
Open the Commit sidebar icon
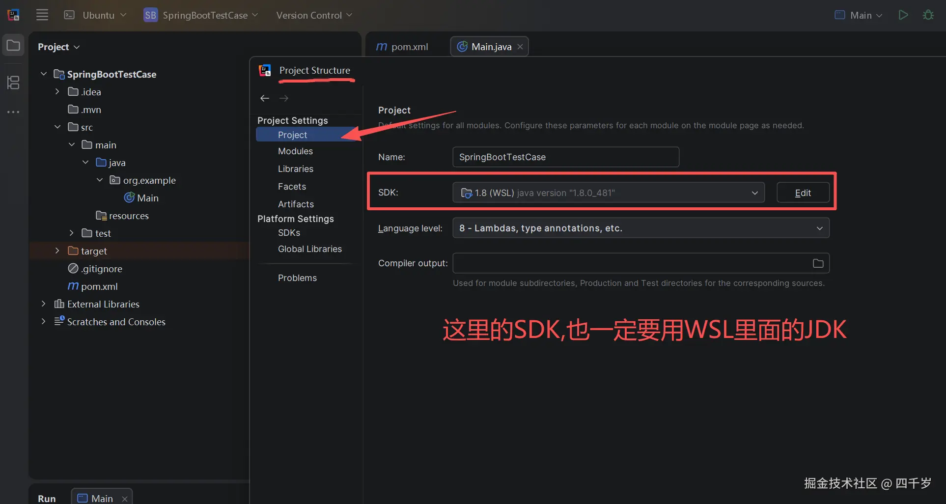[x=13, y=83]
